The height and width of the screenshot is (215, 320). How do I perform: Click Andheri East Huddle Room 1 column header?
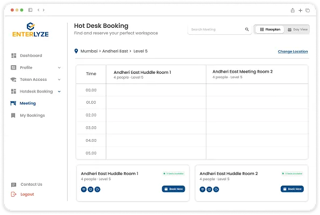pyautogui.click(x=156, y=74)
